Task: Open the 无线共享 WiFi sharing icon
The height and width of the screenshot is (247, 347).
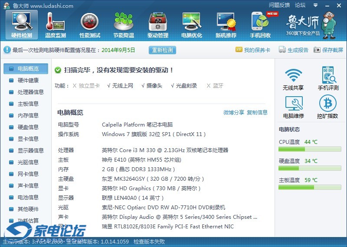Action: click(293, 79)
